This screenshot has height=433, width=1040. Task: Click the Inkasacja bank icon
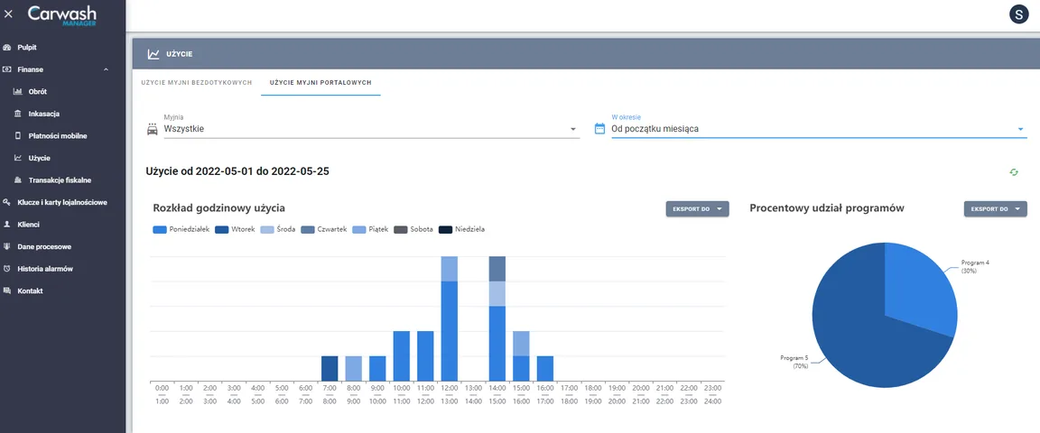[x=18, y=114]
